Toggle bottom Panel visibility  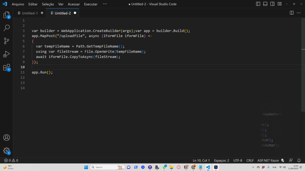tap(265, 4)
